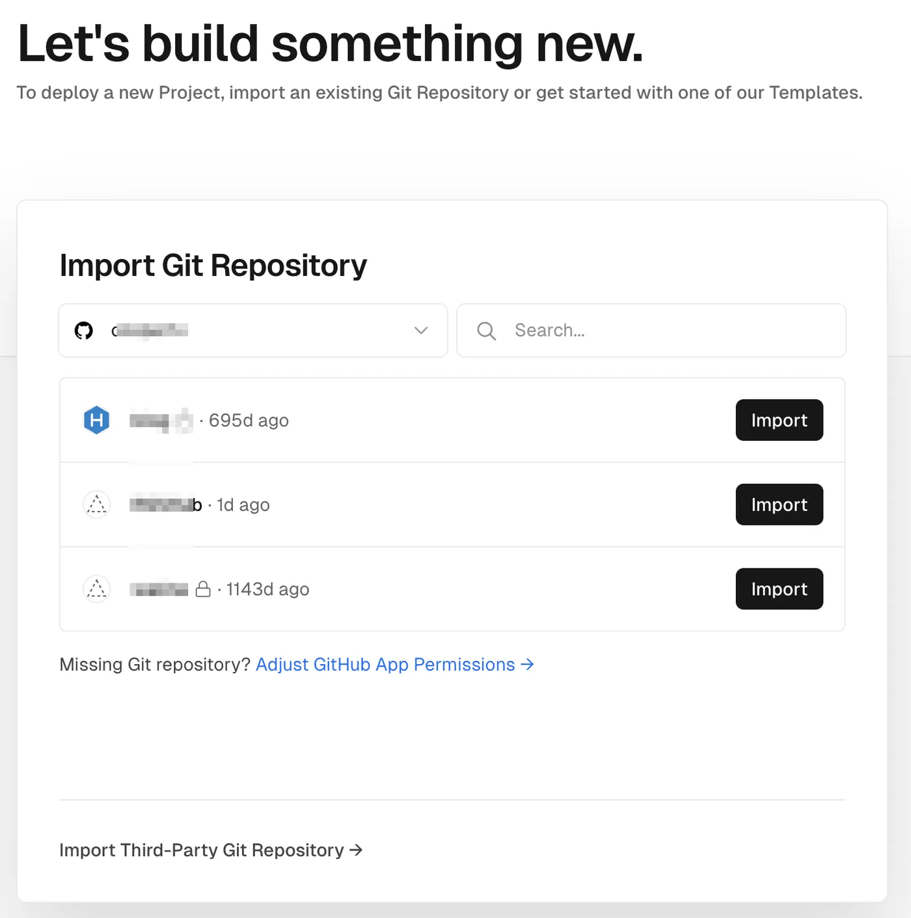Click the triangle icon of the 1143d ago repository
This screenshot has width=911, height=918.
pyautogui.click(x=96, y=589)
